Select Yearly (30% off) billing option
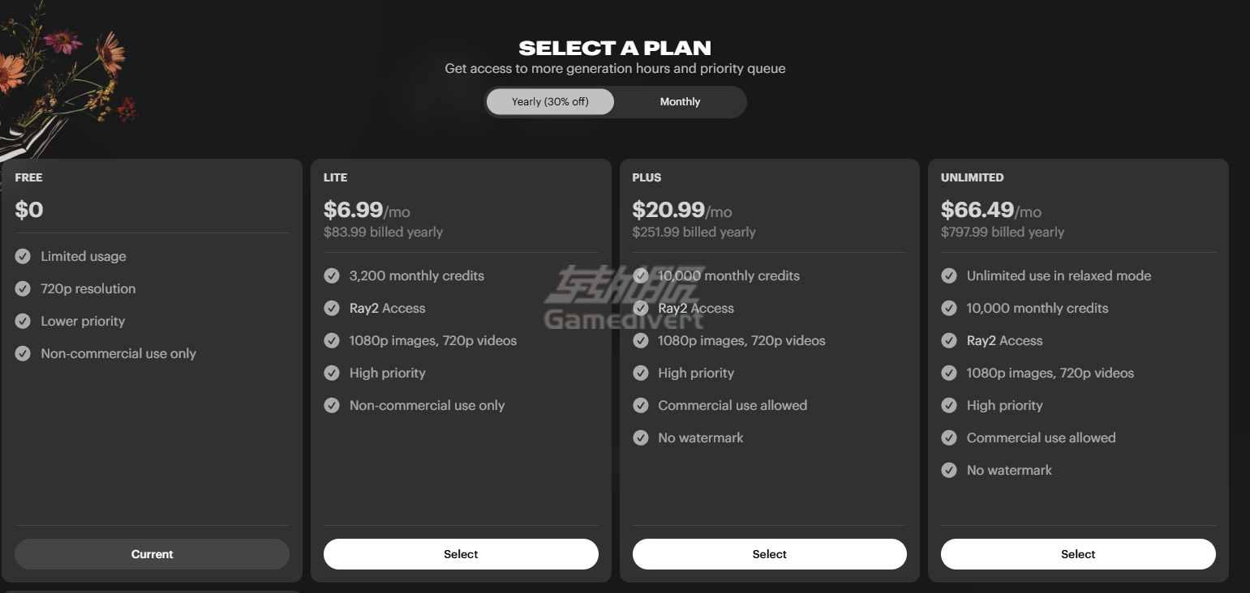The image size is (1250, 593). pyautogui.click(x=550, y=102)
